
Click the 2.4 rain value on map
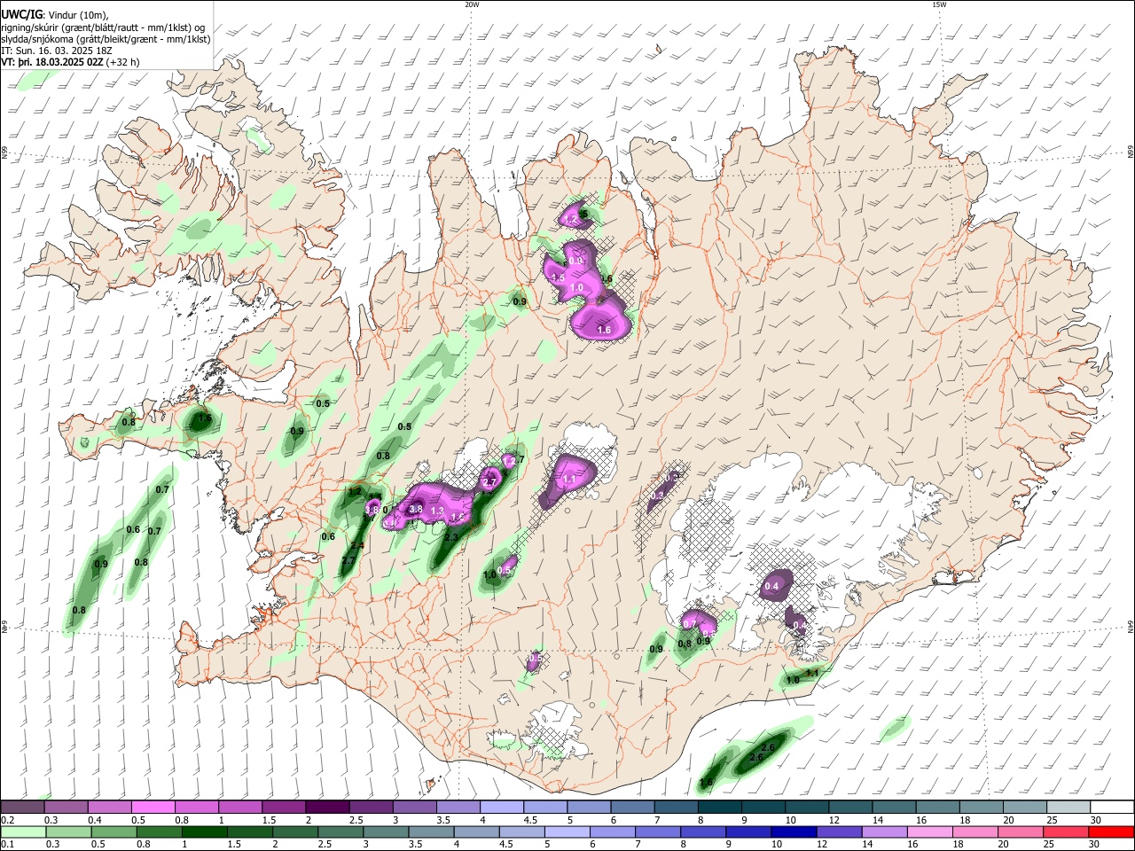pos(357,546)
